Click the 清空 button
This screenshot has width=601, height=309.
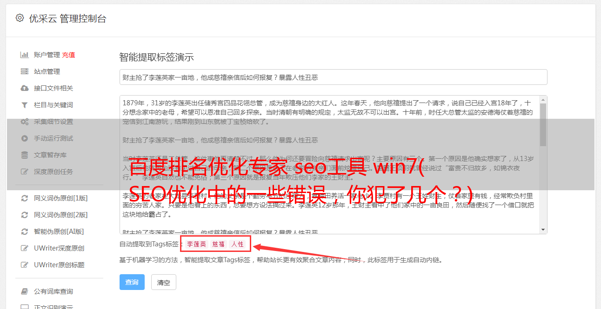tap(164, 282)
